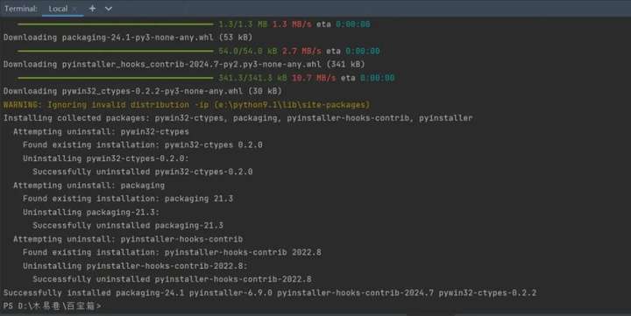The width and height of the screenshot is (631, 316).
Task: Click the PS D:\ command prompt line
Action: [53, 306]
